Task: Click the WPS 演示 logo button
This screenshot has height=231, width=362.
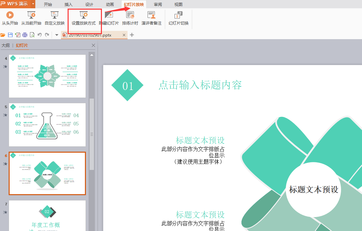Action: pyautogui.click(x=15, y=4)
